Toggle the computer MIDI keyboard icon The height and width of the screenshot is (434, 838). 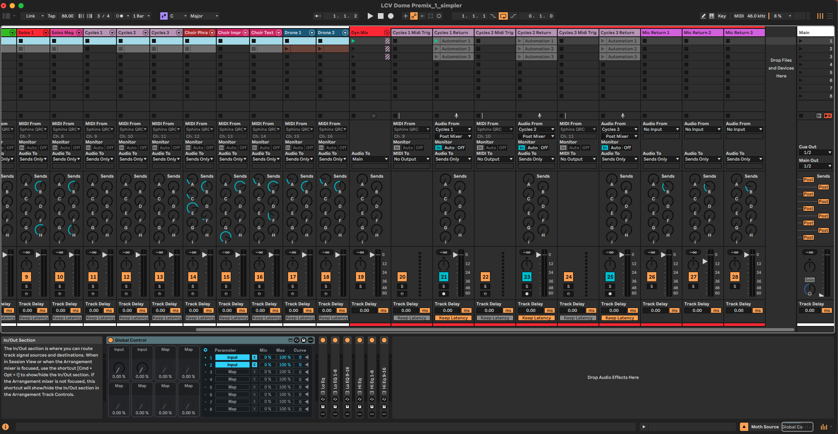[712, 16]
